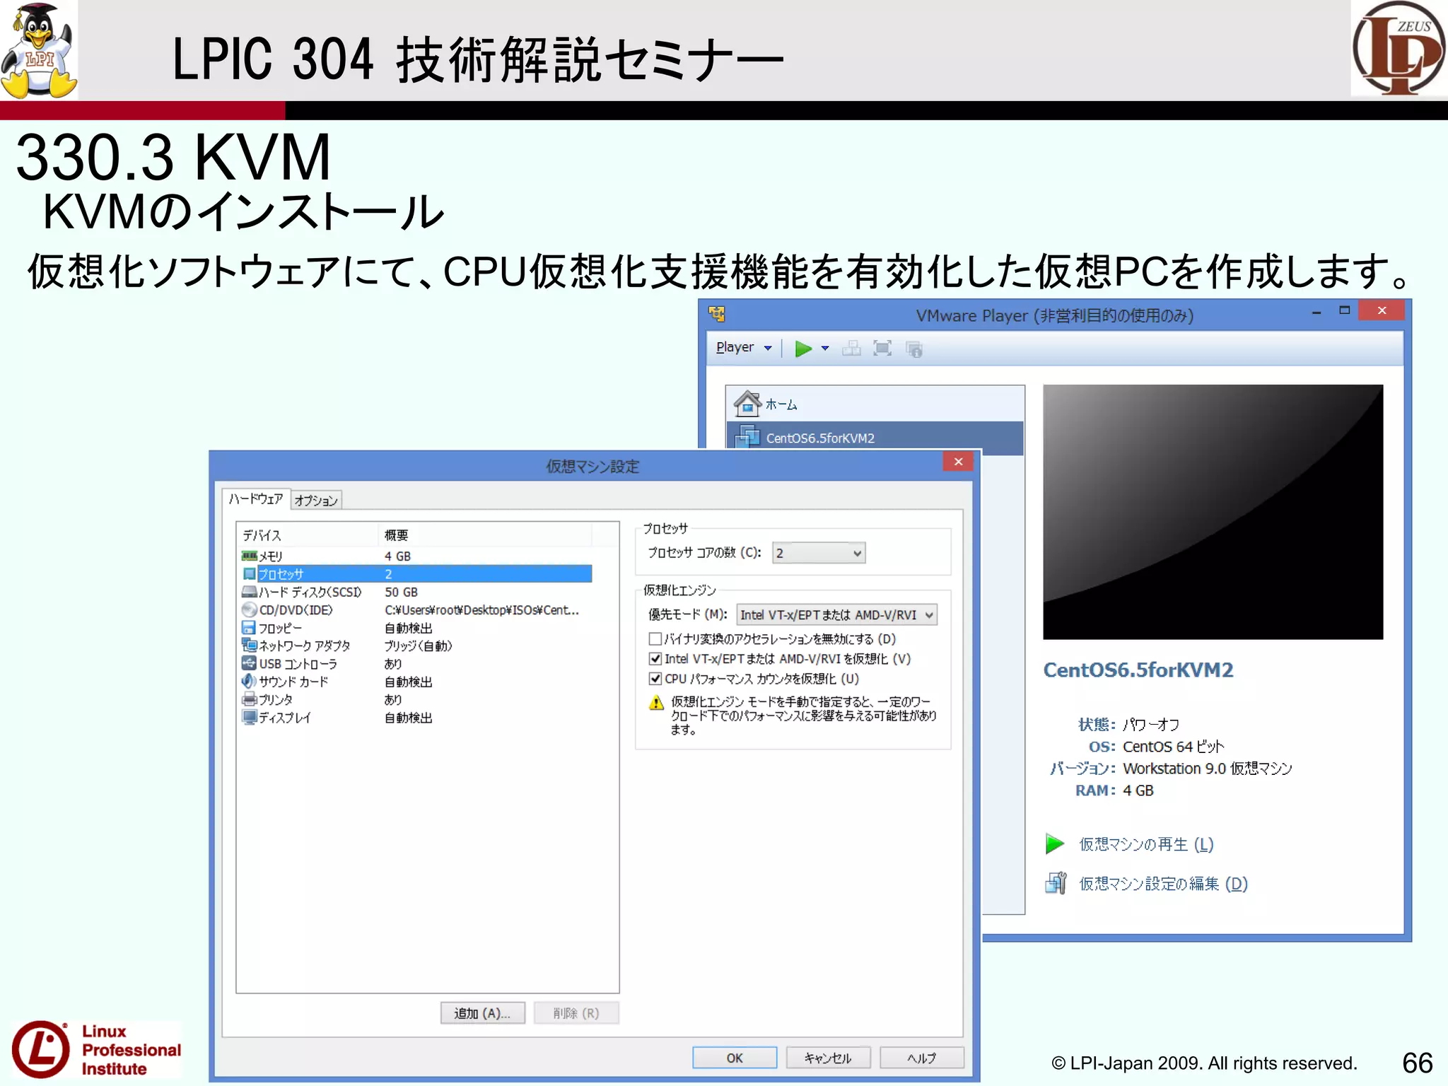
Task: Click OK in the 仮想マシン設定 dialog
Action: pyautogui.click(x=735, y=1058)
